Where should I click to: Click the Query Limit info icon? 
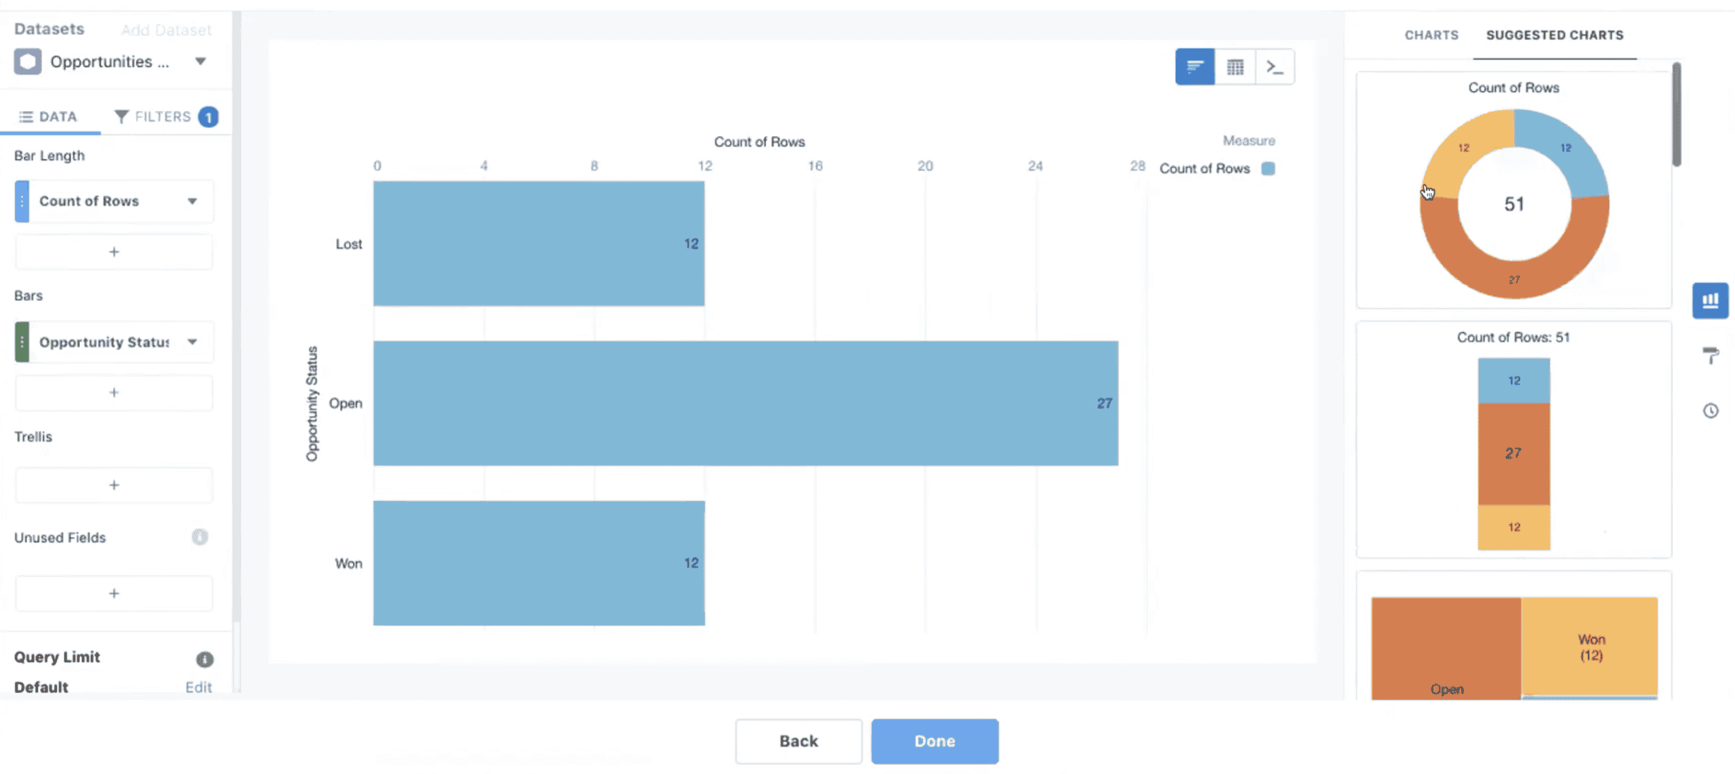204,659
